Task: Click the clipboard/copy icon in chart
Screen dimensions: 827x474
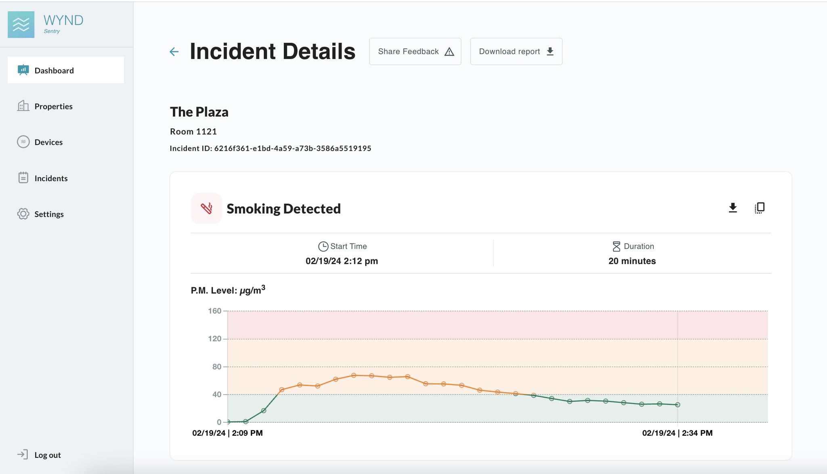Action: (x=760, y=207)
